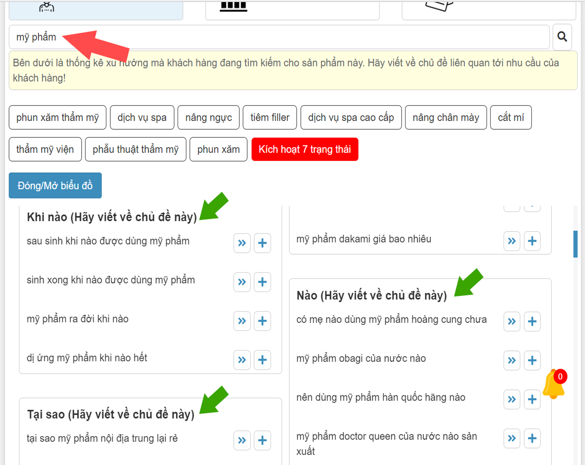Select the 'phun xăm thẩm mỹ' keyword tag
Screen dimensions: 585x465
coord(57,117)
